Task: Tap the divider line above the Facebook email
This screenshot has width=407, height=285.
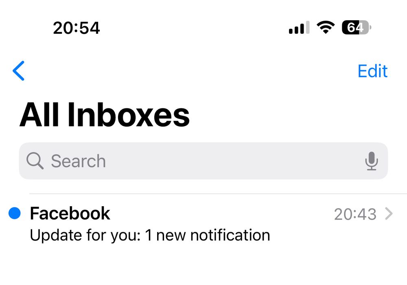Action: (x=218, y=194)
